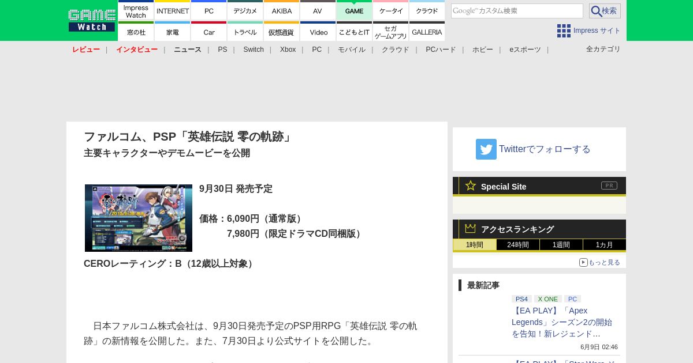Click the magnifier search button
The height and width of the screenshot is (363, 693).
[x=605, y=11]
